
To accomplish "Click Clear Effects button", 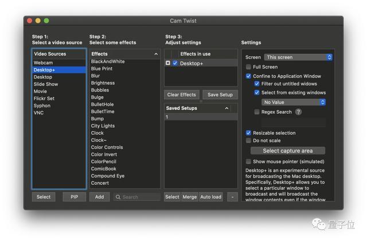I will pyautogui.click(x=182, y=94).
